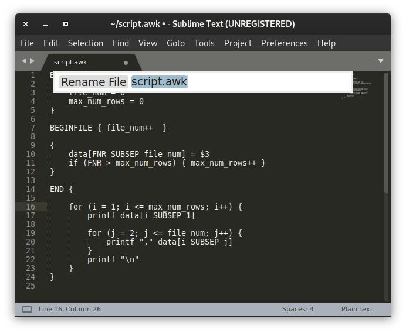Viewport: 406px width, 333px height.
Task: Toggle the side bar panel switcher icon
Action: click(27, 309)
